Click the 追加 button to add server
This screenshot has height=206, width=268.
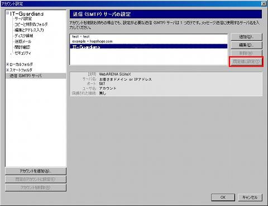[246, 37]
